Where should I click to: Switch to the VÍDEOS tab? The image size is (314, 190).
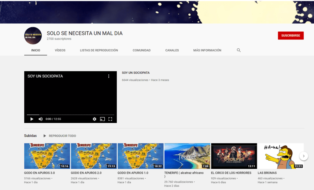(x=60, y=50)
